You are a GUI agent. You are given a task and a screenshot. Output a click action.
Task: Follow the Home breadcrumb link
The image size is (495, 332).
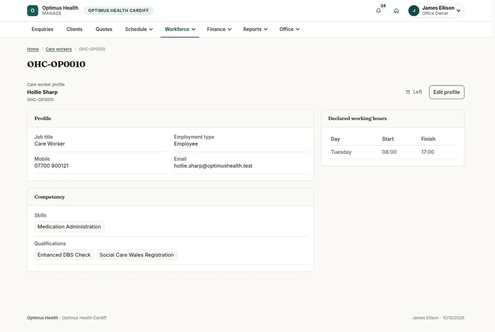(x=33, y=49)
